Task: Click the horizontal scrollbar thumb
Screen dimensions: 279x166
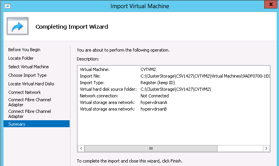Action: pos(151,148)
